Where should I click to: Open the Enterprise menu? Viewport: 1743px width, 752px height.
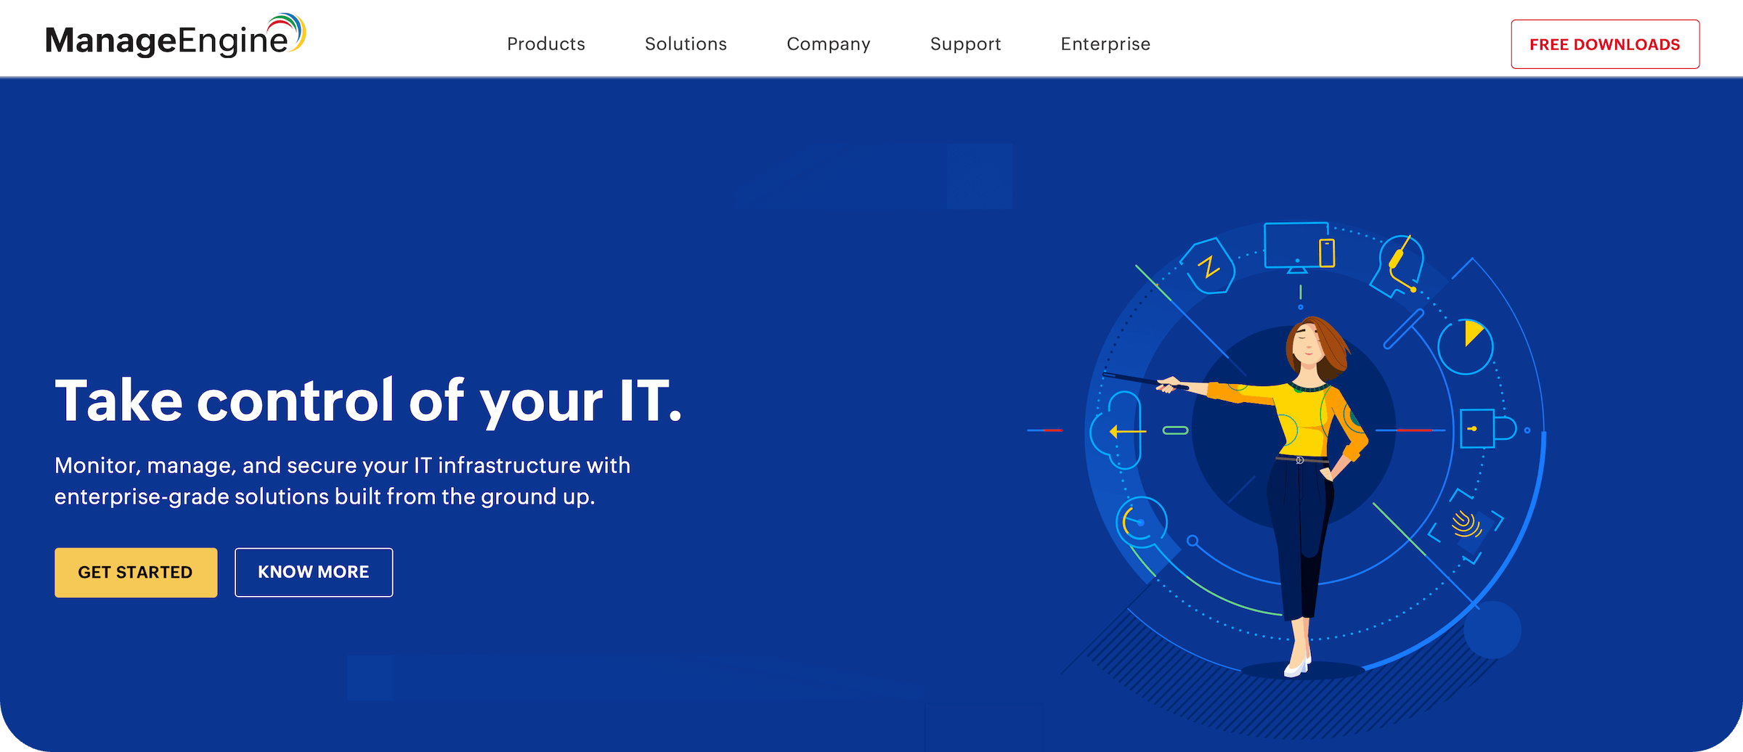point(1105,44)
